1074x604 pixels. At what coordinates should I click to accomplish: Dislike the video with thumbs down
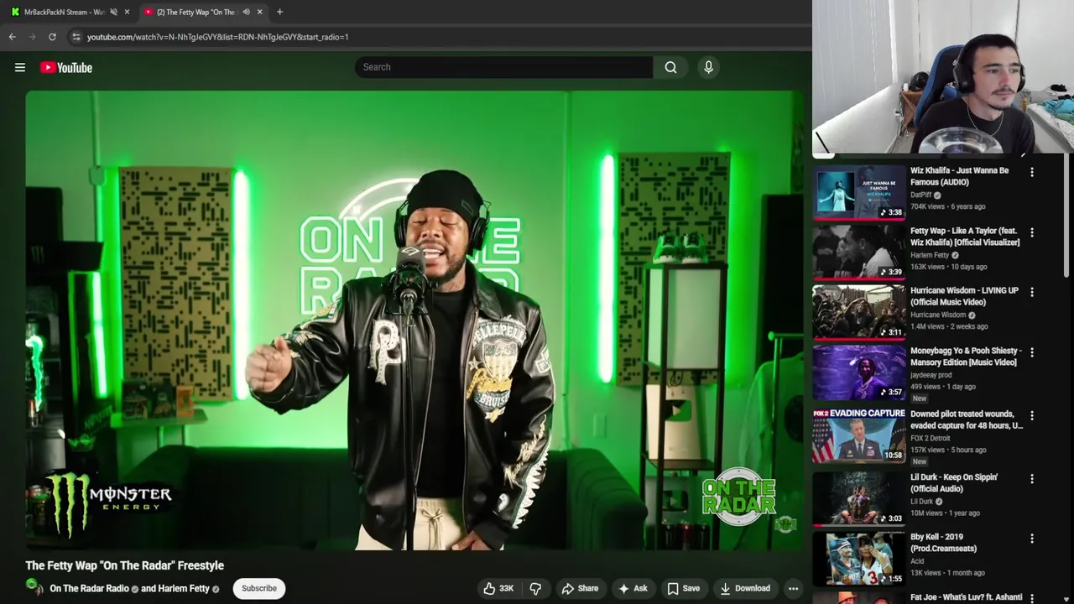535,588
